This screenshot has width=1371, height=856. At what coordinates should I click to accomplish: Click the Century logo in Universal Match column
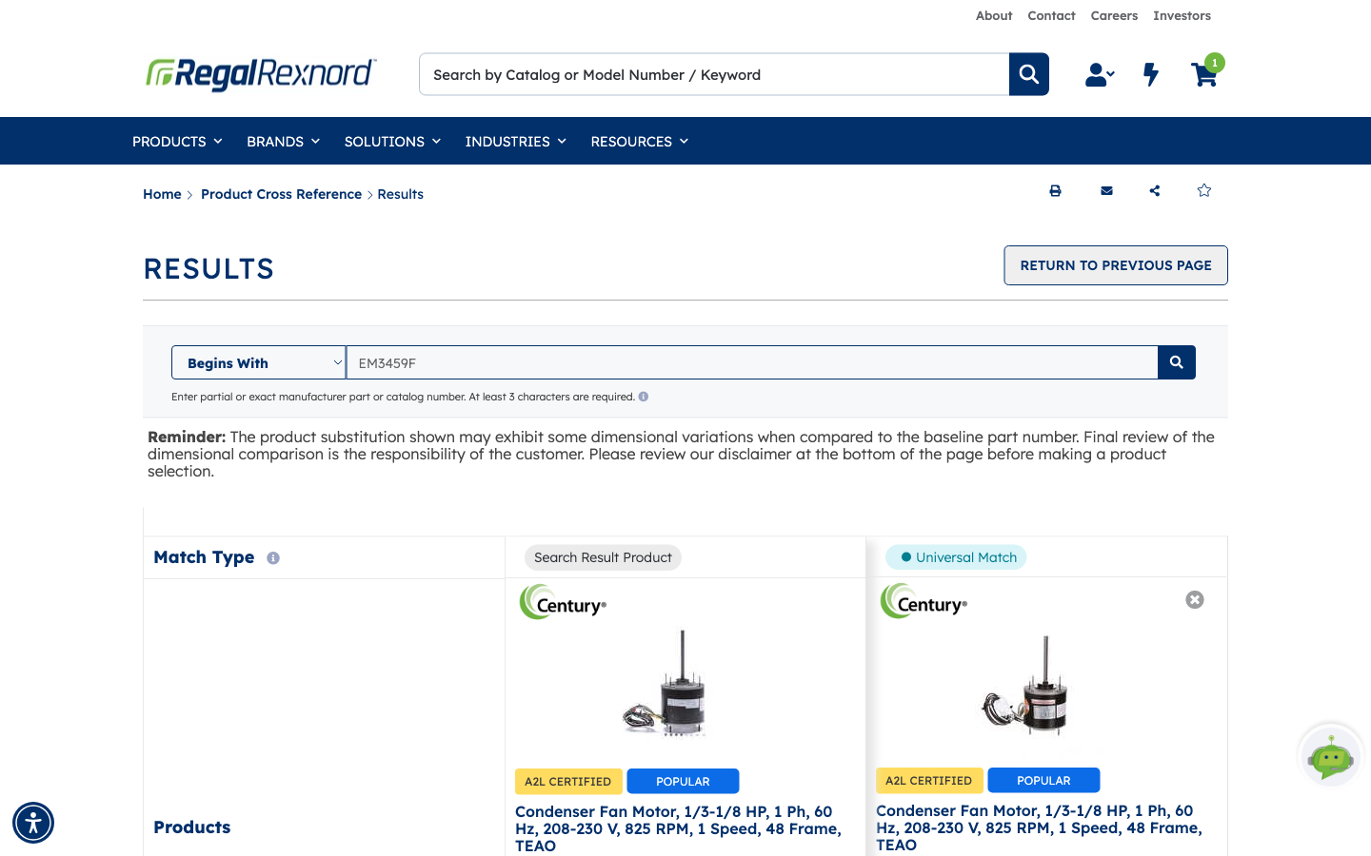tap(924, 601)
